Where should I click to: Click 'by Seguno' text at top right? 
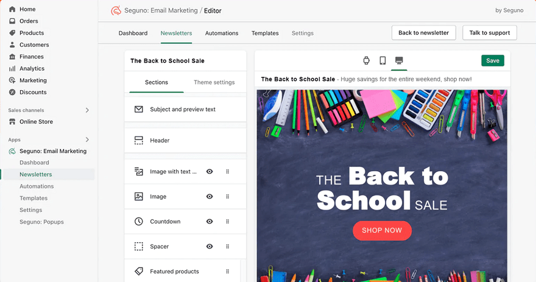coord(509,10)
